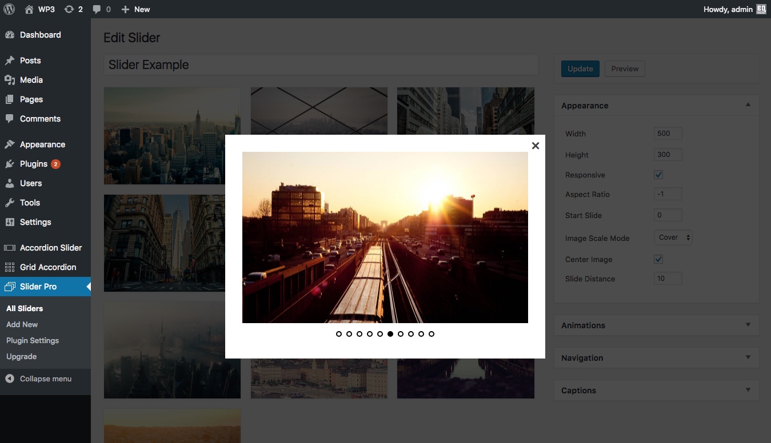Viewport: 771px width, 443px height.
Task: Open the comments bubble icon in admin bar
Action: [x=97, y=10]
